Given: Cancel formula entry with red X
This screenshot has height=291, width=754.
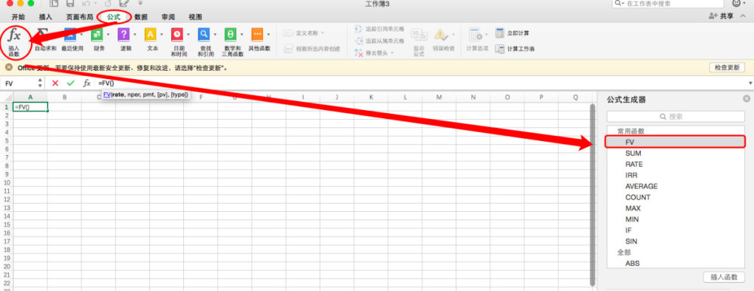Looking at the screenshot, I should pyautogui.click(x=55, y=83).
